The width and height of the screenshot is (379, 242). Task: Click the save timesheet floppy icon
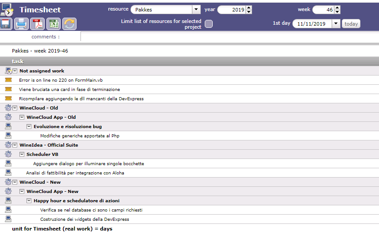click(x=6, y=24)
